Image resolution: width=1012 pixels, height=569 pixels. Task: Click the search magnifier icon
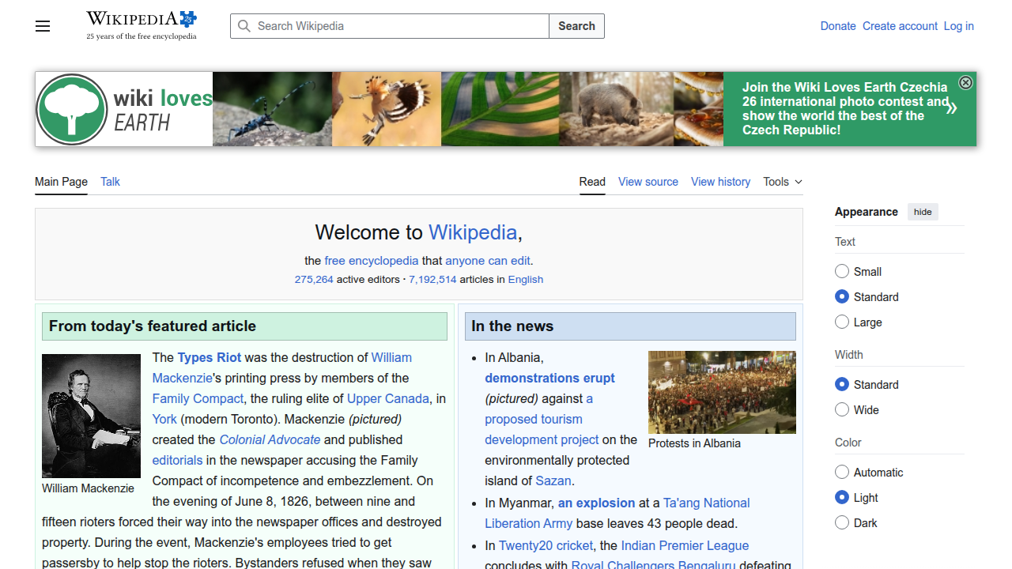(244, 26)
